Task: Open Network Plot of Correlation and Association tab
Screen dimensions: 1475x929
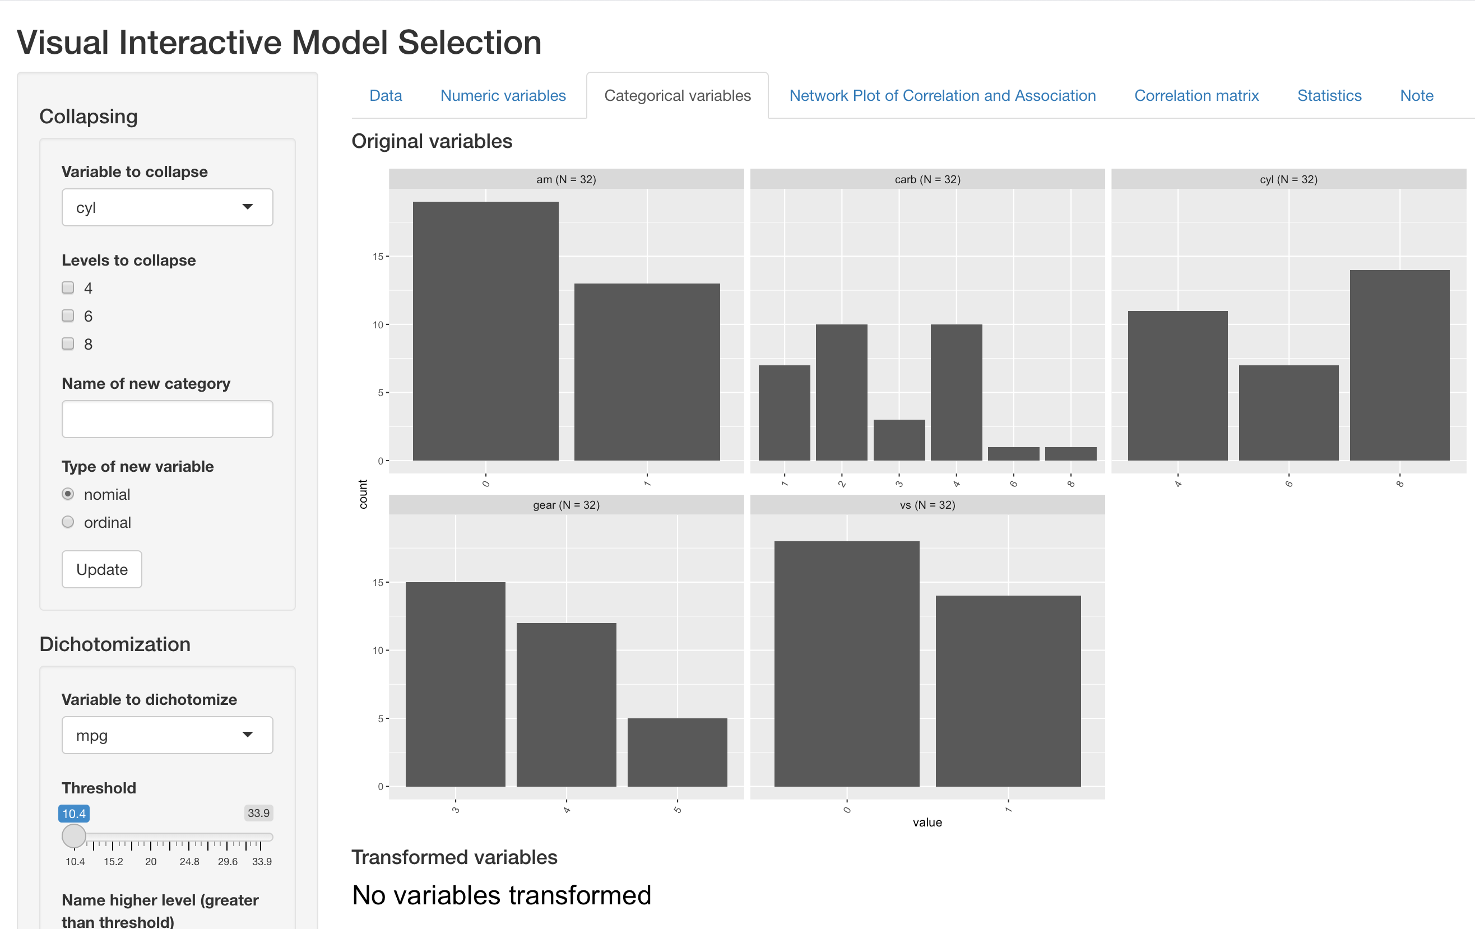Action: pyautogui.click(x=942, y=96)
